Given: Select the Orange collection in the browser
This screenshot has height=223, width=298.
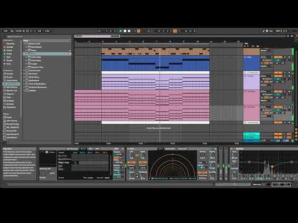Looking at the screenshot, I should pos(9,47).
